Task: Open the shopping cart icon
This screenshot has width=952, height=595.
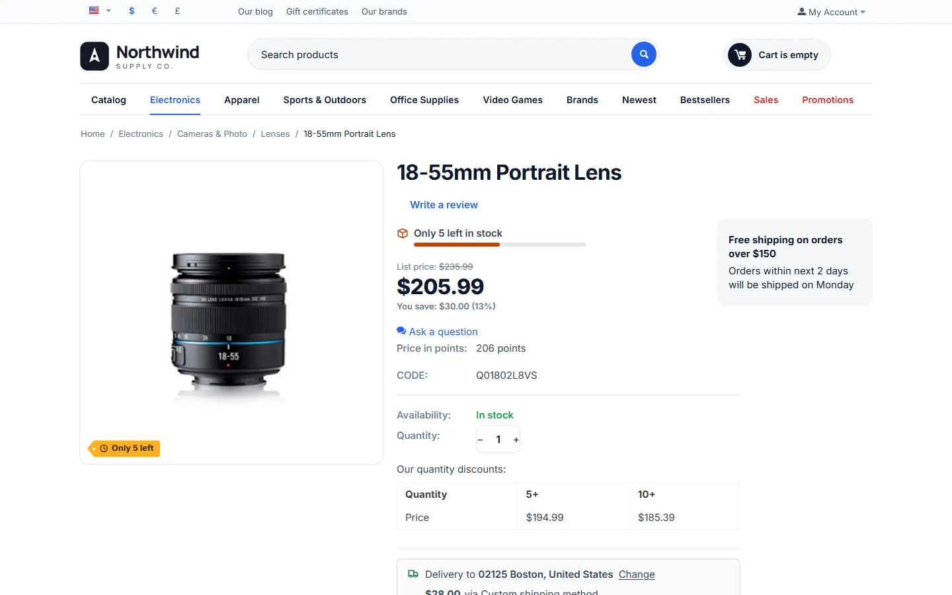Action: click(x=740, y=55)
